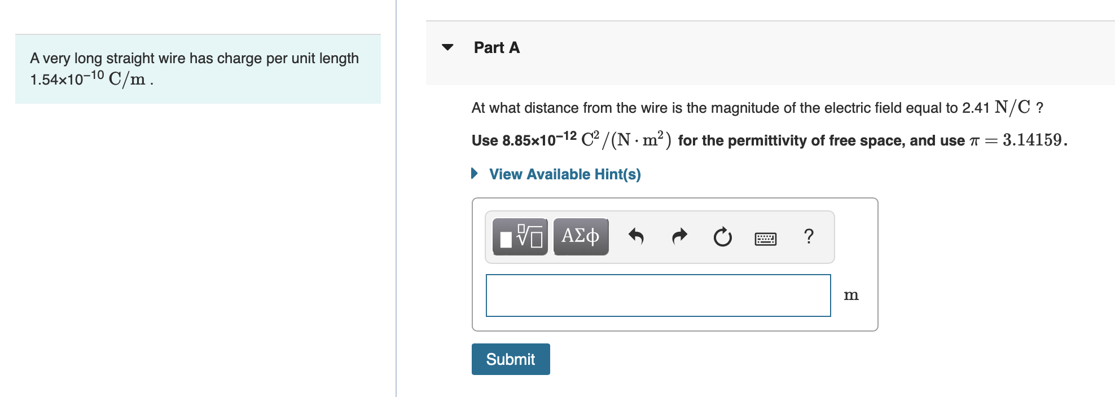Collapse the Part A section
Viewport: 1115px width, 397px height.
447,47
